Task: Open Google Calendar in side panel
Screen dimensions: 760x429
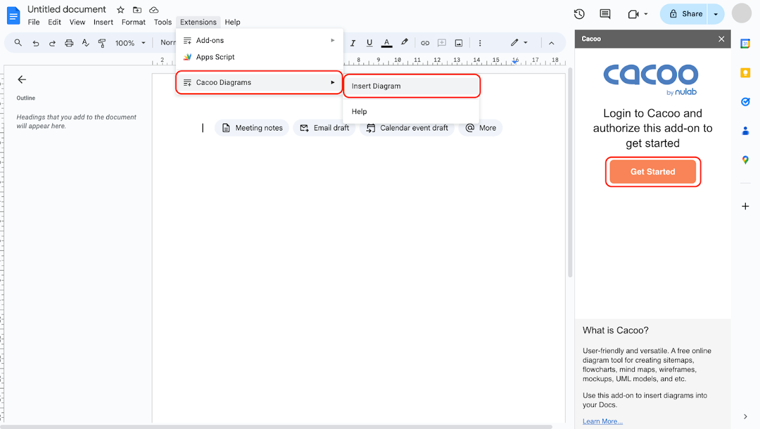Action: [746, 43]
